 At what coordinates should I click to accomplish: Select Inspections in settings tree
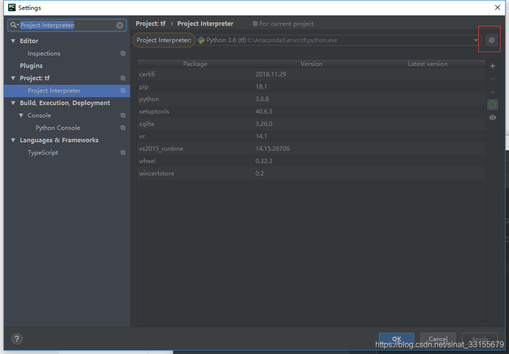44,54
